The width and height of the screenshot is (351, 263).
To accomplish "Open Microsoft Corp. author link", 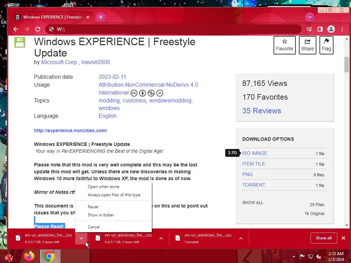I will tap(60, 62).
